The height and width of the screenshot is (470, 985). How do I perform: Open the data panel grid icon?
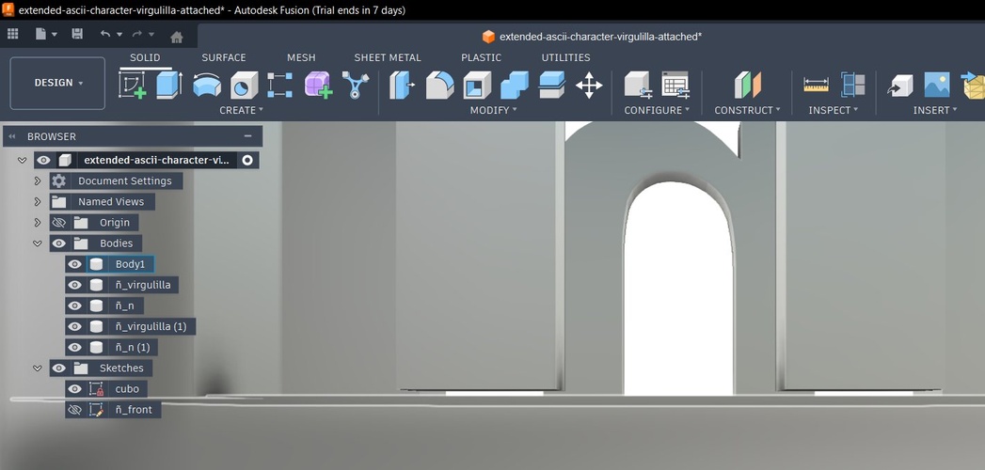pyautogui.click(x=12, y=35)
